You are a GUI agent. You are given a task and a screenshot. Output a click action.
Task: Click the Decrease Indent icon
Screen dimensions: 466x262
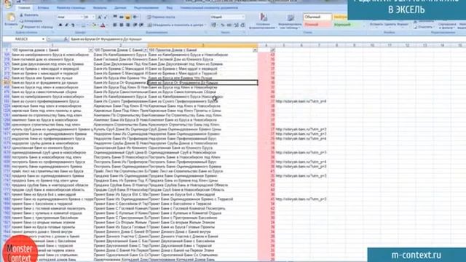[x=135, y=25]
